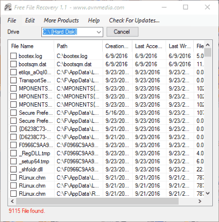Viewport: 219px width, 222px height.
Task: Check the etilqs_aOqI0 file checkbox
Action: pyautogui.click(x=13, y=72)
